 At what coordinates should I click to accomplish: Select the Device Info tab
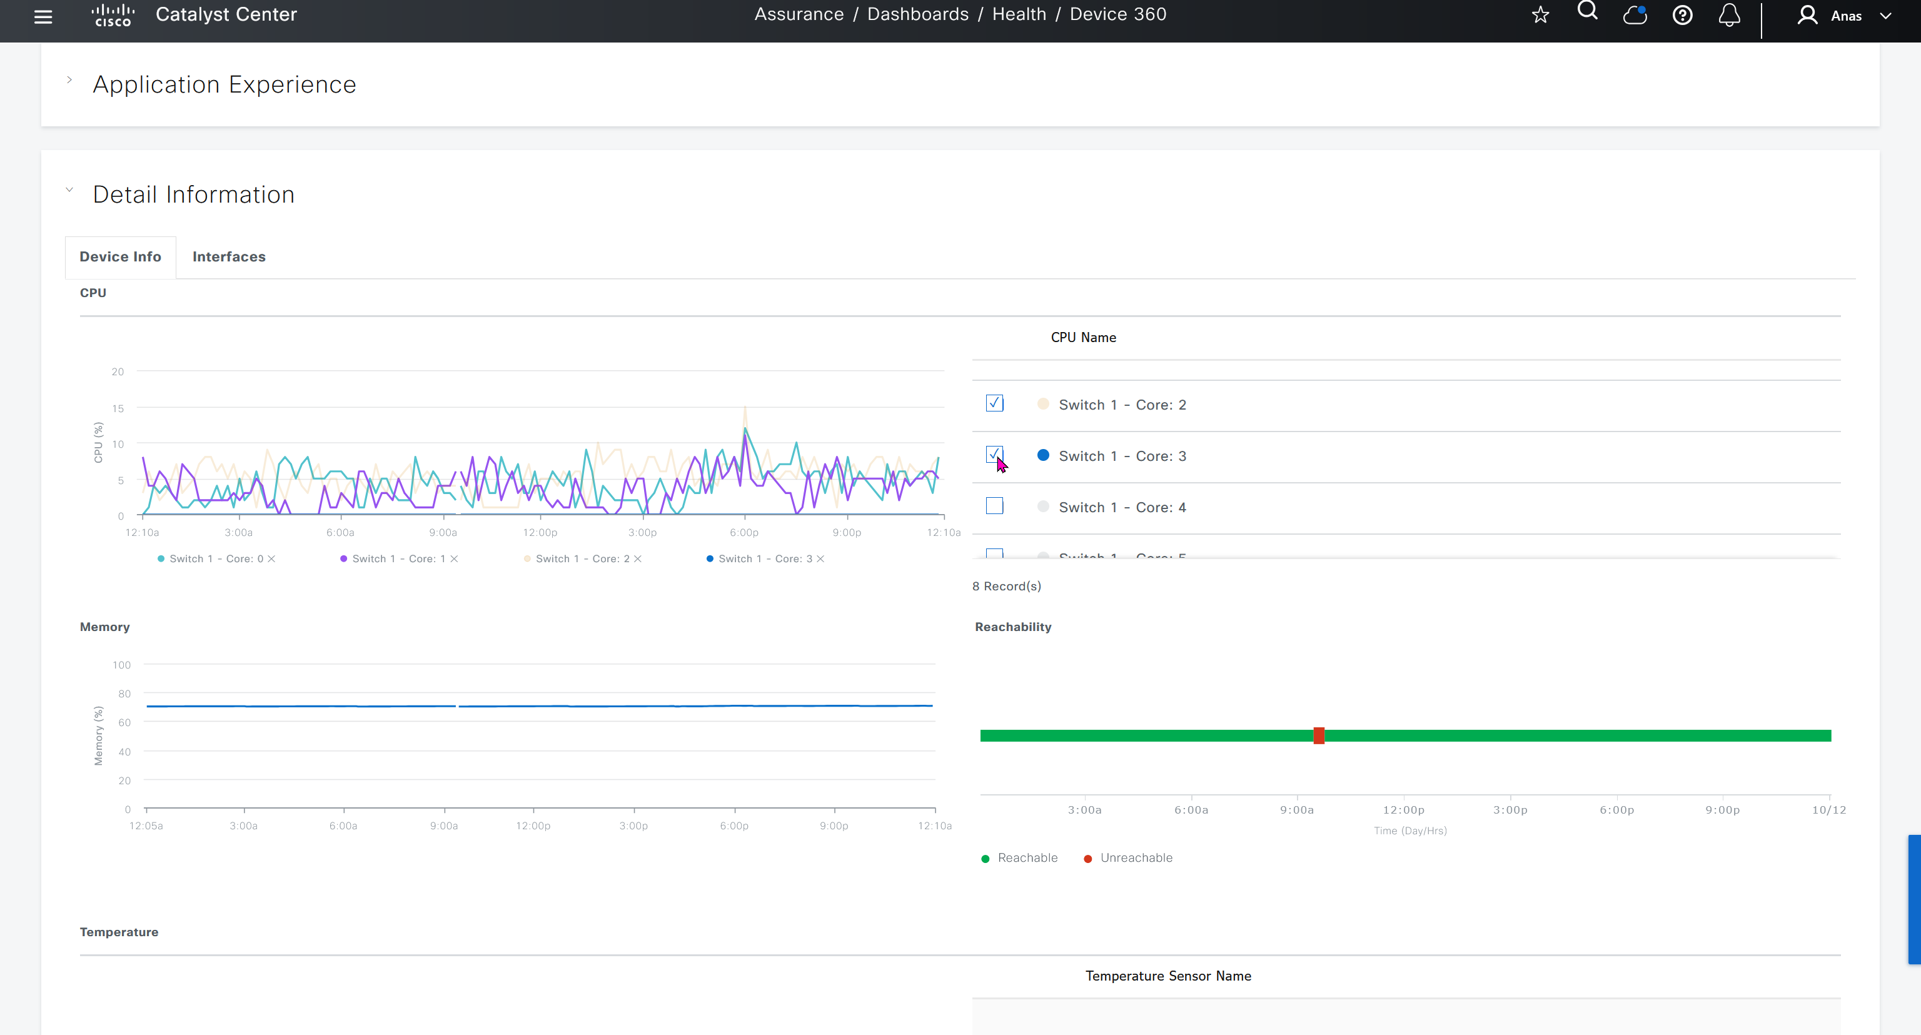click(120, 256)
